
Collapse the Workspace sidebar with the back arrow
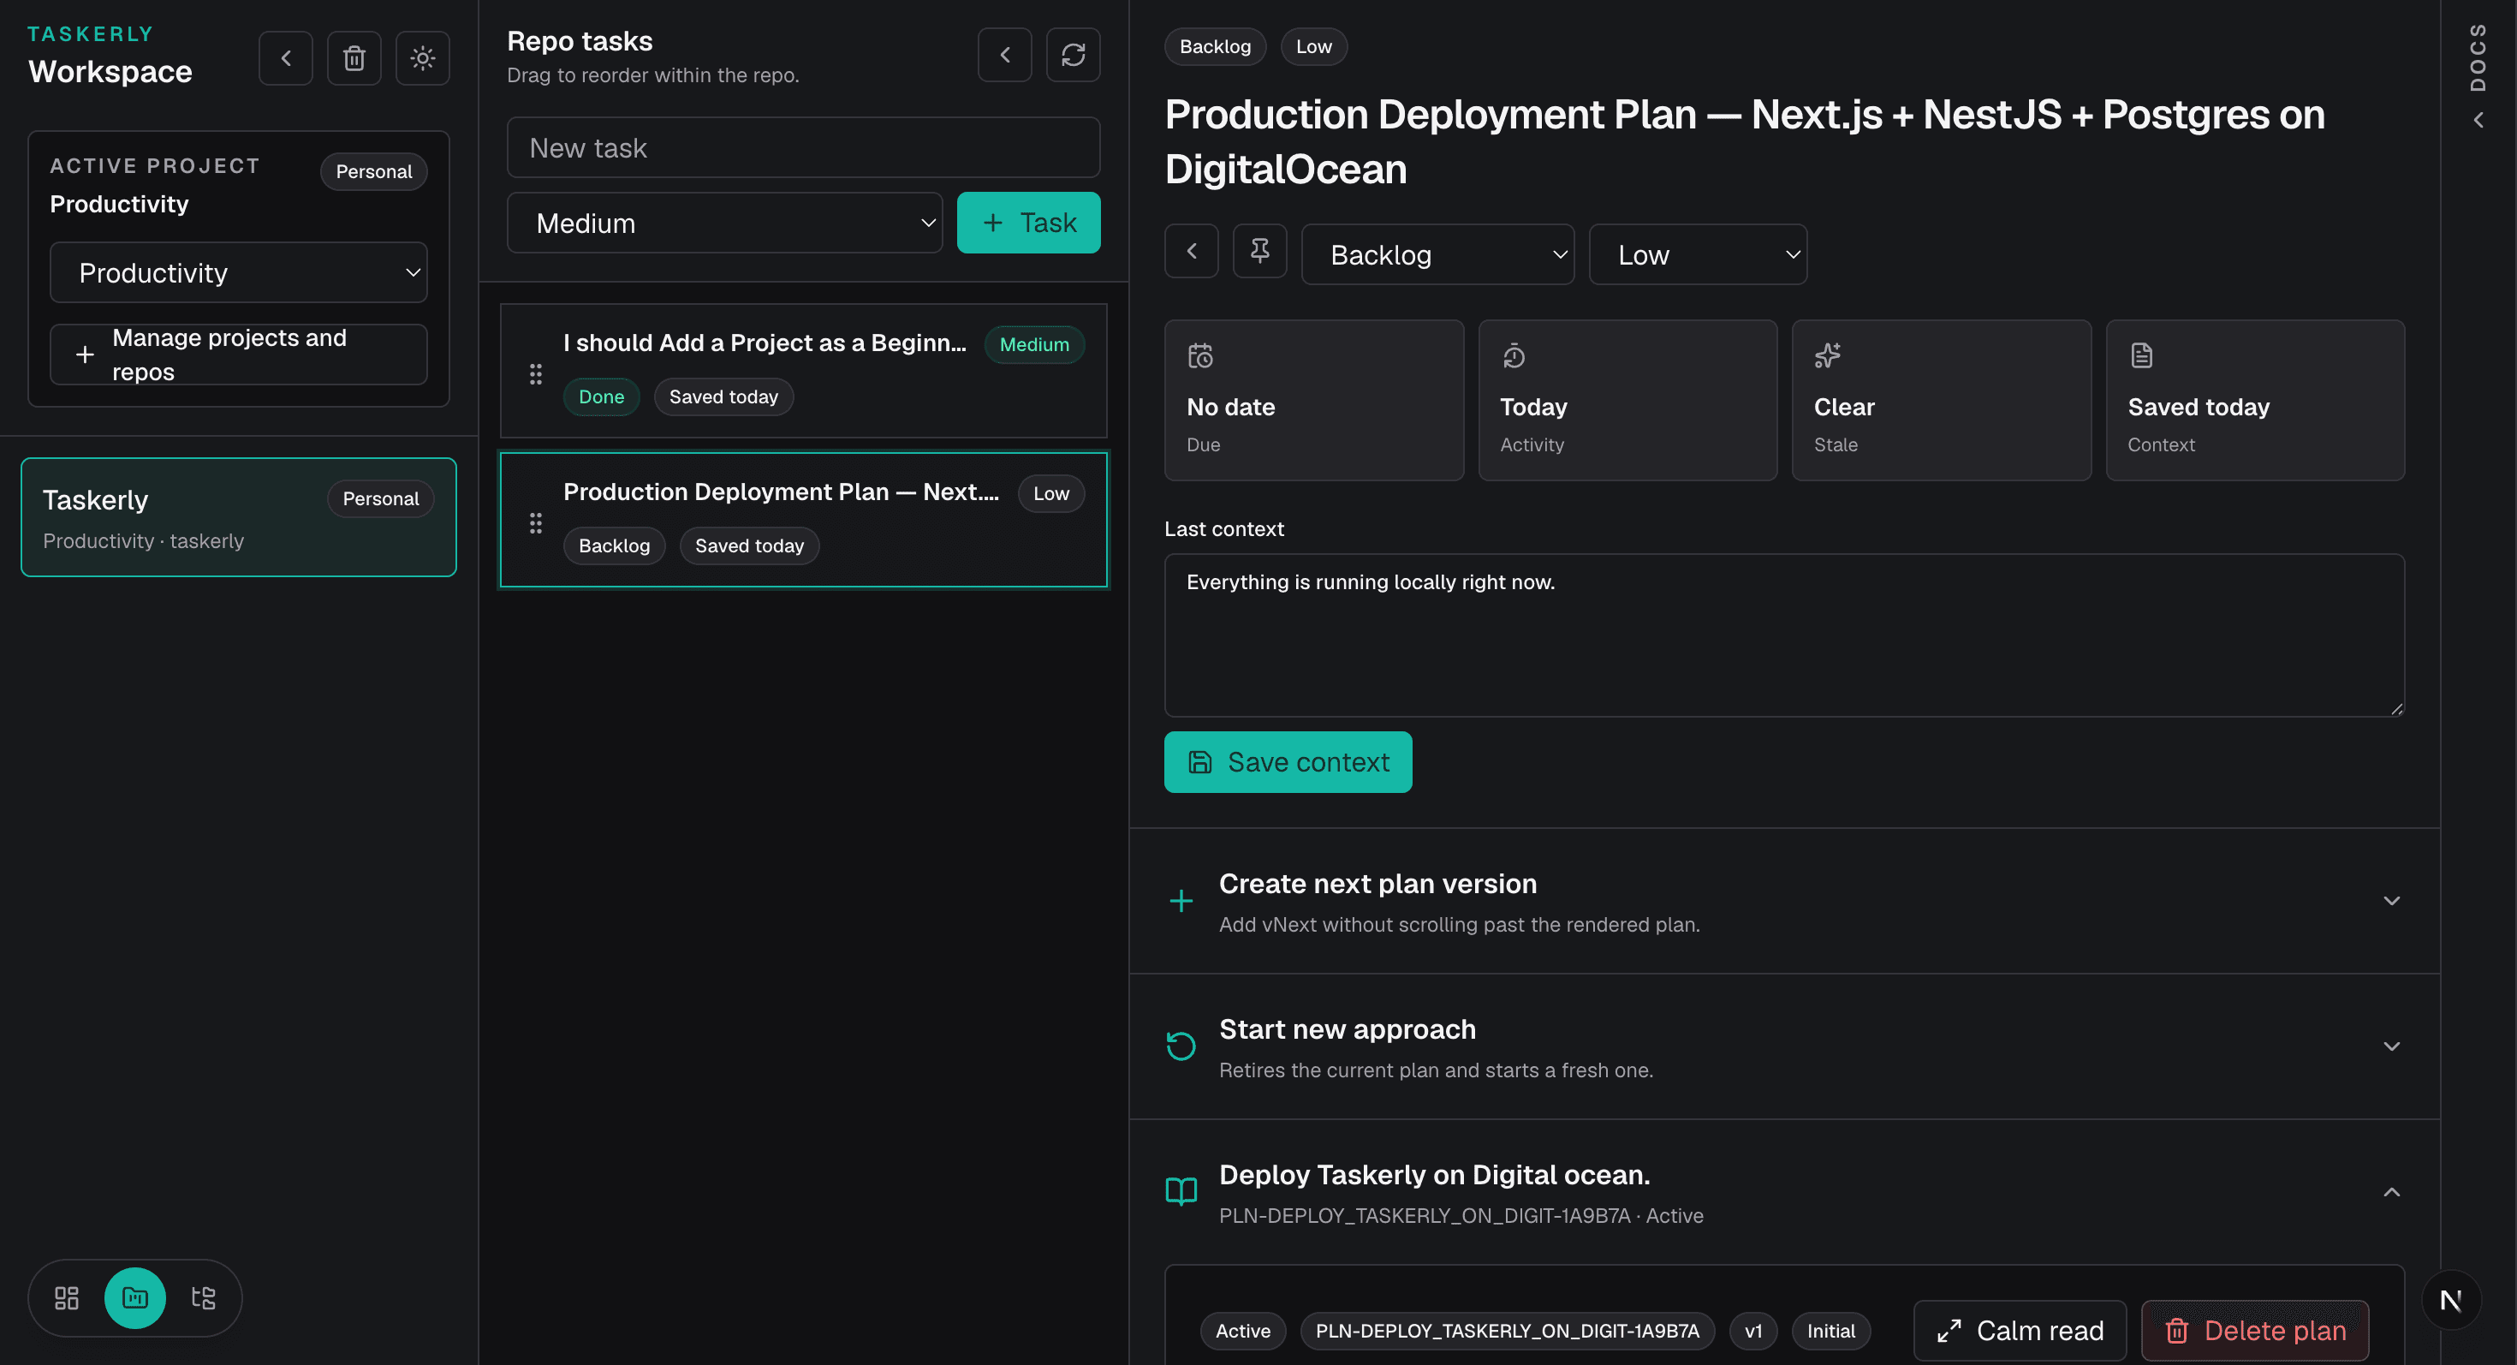(285, 58)
